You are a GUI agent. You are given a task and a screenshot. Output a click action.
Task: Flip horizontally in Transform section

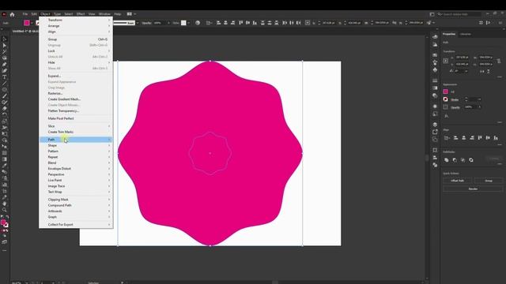pyautogui.click(x=482, y=72)
